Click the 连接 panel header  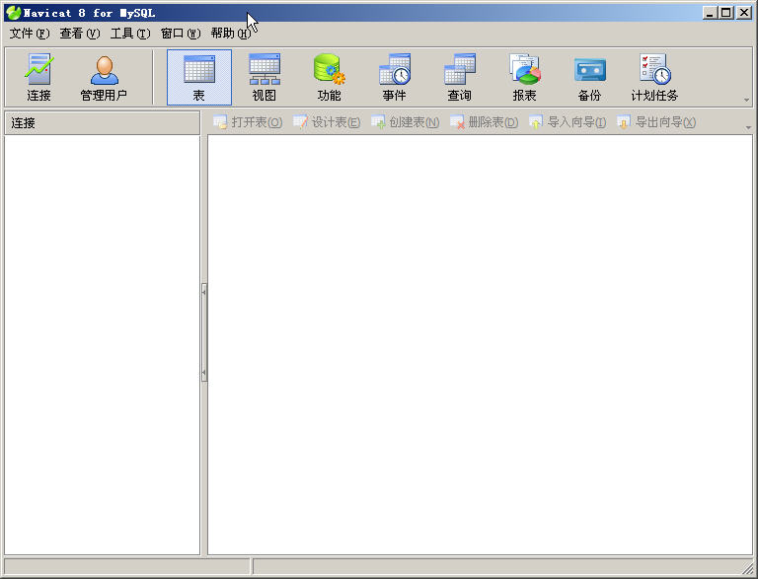(x=102, y=123)
